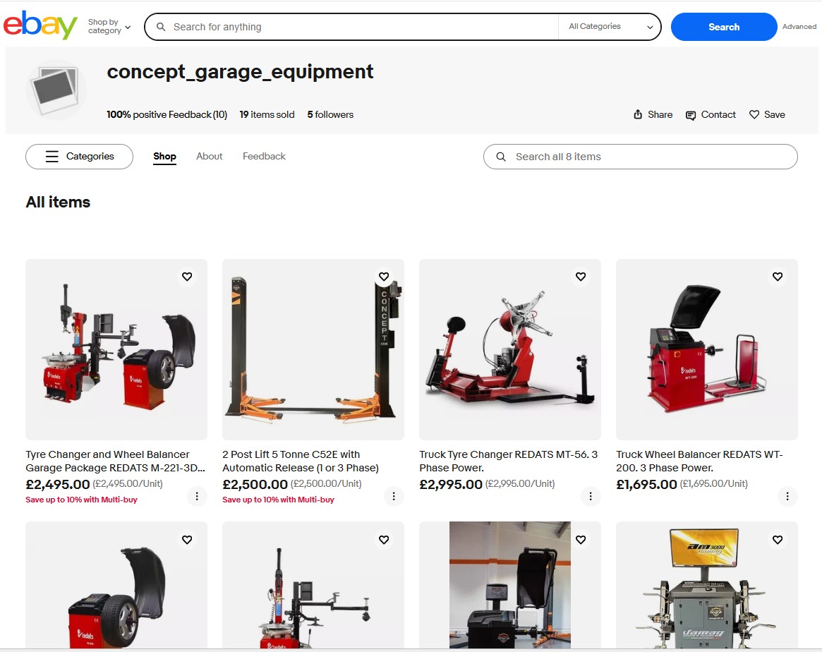This screenshot has width=822, height=652.
Task: Click the eBay logo
Action: point(40,26)
